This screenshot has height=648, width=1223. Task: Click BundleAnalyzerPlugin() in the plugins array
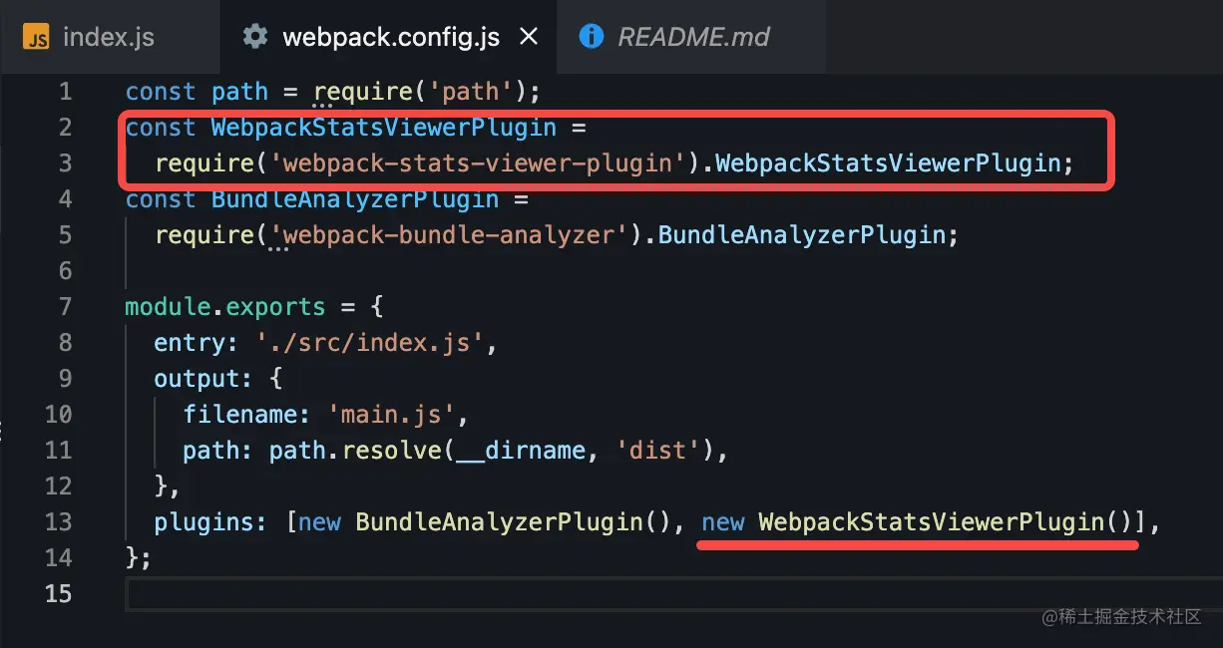pyautogui.click(x=514, y=522)
